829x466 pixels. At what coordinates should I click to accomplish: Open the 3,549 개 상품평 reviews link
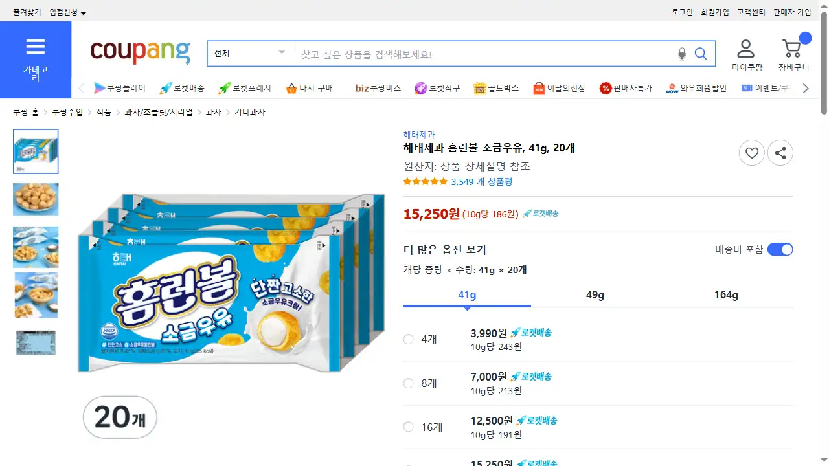pyautogui.click(x=481, y=182)
